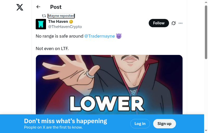Open the three-dot more options menu
Image resolution: width=208 pixels, height=133 pixels.
tap(180, 23)
